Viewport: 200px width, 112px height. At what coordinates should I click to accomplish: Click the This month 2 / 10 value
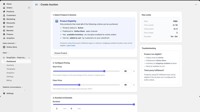[x=175, y=25]
